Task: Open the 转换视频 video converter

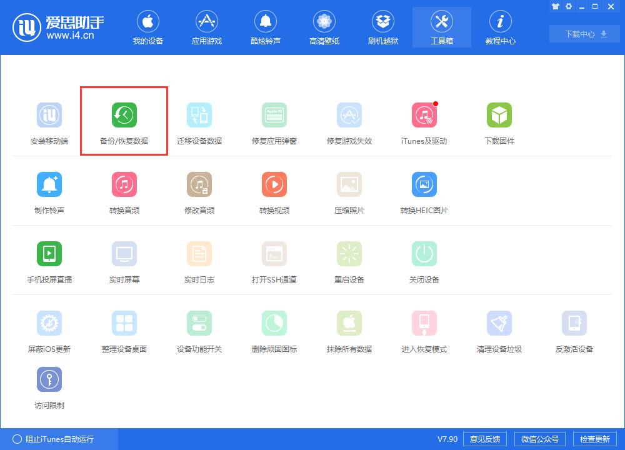Action: pos(274,191)
